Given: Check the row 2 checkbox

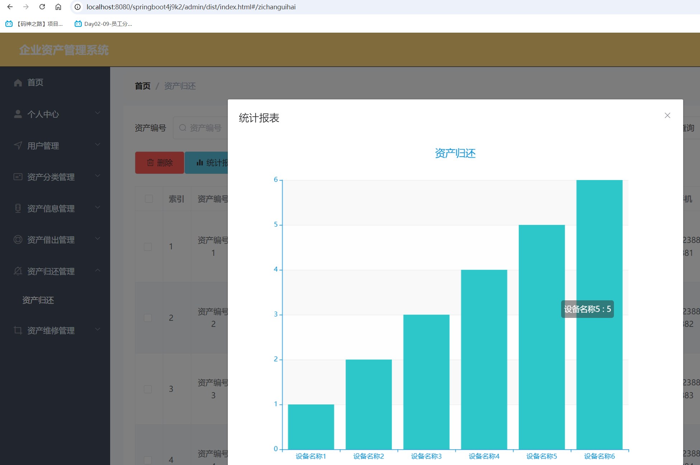Looking at the screenshot, I should 148,318.
